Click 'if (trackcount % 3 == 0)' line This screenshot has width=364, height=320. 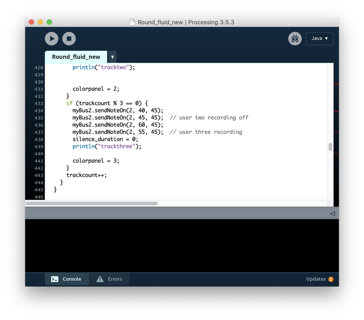[107, 103]
